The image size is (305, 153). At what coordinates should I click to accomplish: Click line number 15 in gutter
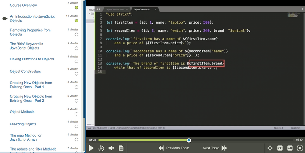tap(100, 72)
